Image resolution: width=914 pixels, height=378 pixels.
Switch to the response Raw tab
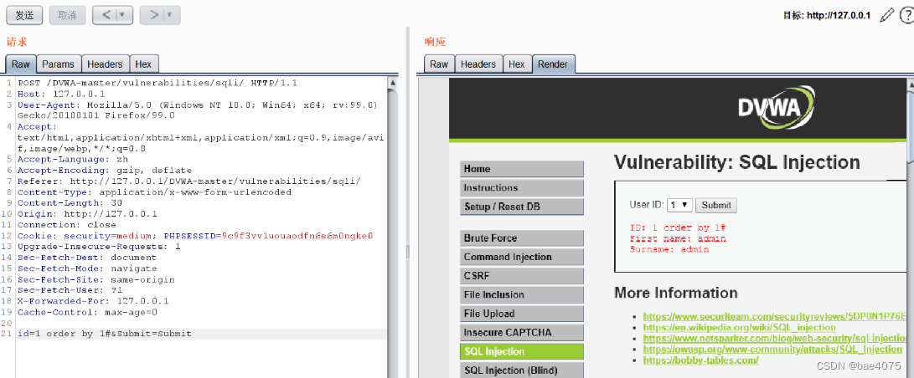(439, 64)
